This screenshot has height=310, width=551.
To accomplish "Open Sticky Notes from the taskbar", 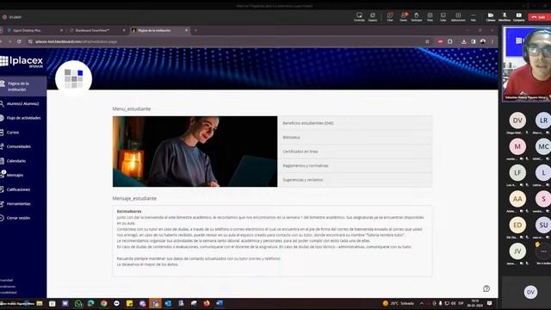I will pos(129,303).
